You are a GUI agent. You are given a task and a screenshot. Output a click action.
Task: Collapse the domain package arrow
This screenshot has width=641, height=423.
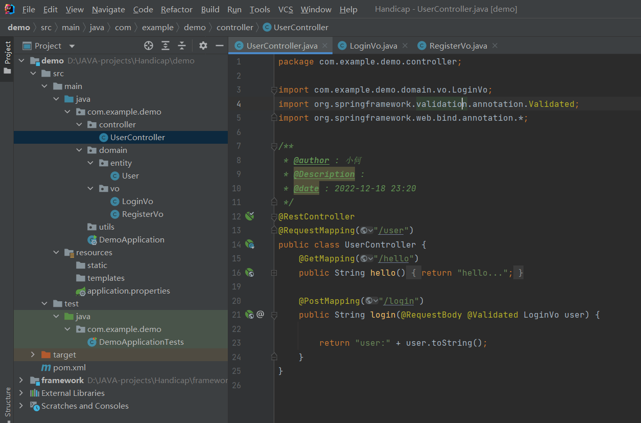click(x=79, y=150)
